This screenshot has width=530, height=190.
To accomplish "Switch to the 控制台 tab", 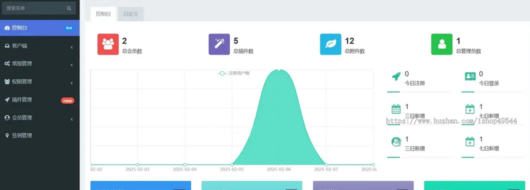I will tap(103, 14).
